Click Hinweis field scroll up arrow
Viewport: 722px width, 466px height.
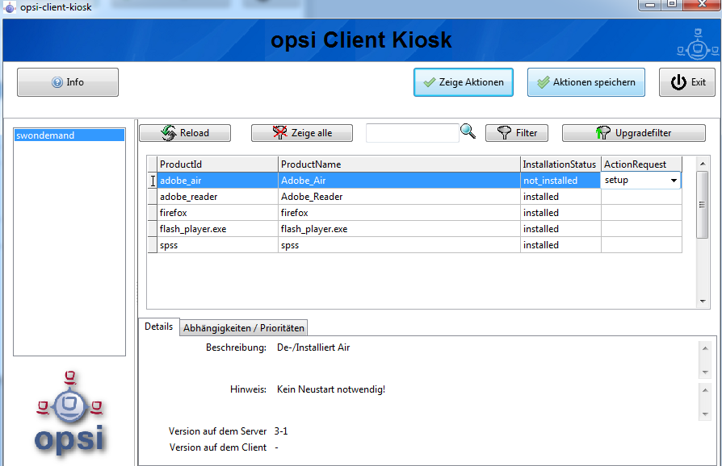click(705, 390)
